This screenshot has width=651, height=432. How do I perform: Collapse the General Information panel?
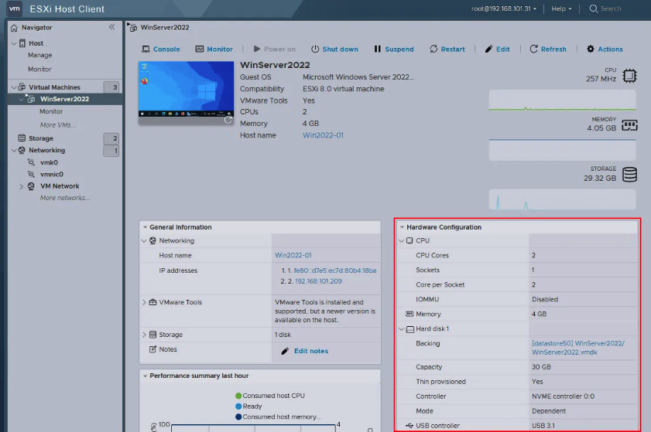point(146,227)
